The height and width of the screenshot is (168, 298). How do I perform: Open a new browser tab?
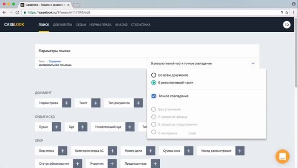point(76,5)
